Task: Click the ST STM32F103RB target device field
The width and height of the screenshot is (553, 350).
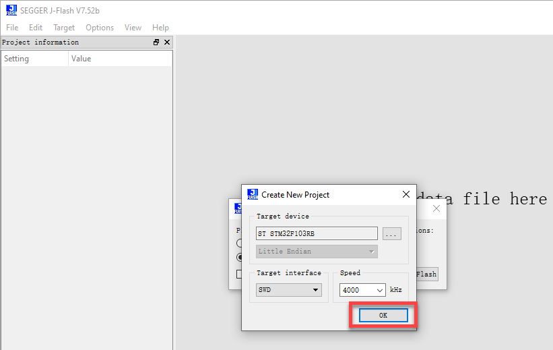Action: [317, 233]
